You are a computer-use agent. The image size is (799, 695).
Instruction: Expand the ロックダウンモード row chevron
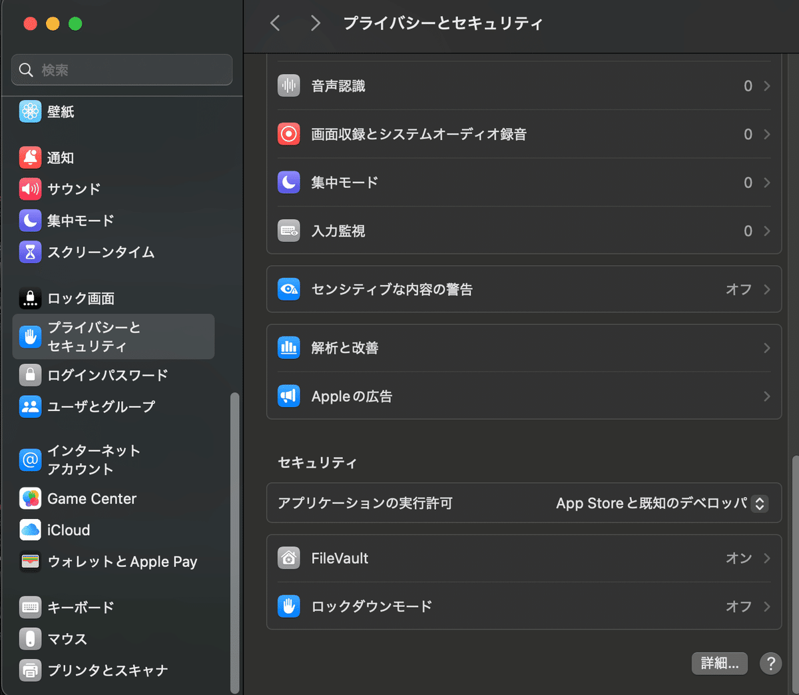pyautogui.click(x=766, y=606)
